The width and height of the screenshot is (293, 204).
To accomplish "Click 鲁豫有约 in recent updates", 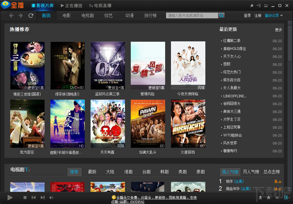I will coord(230,151).
